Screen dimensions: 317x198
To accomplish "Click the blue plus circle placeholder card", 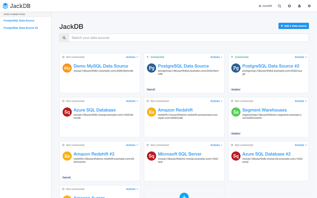I will pyautogui.click(x=184, y=196).
